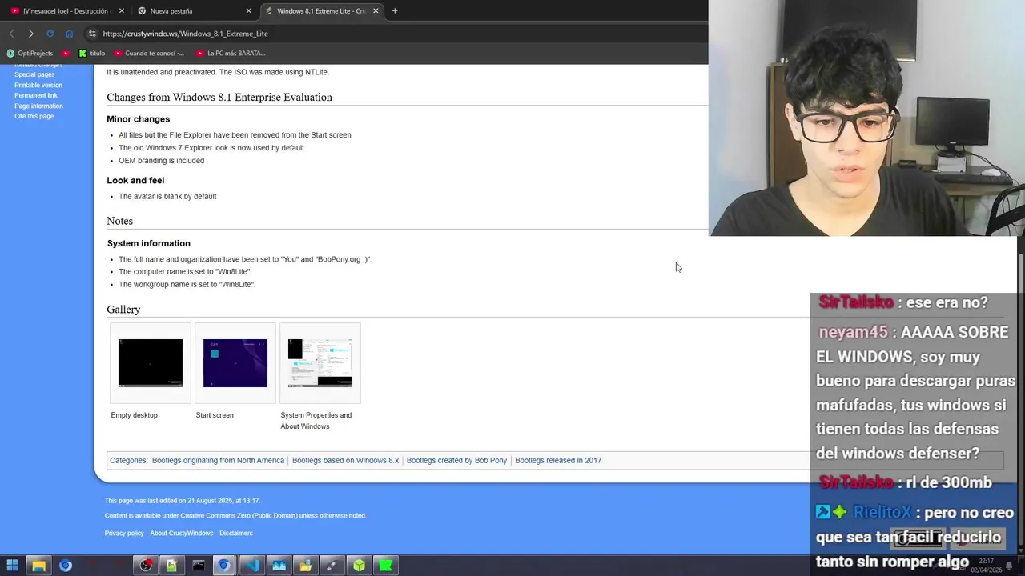Open the green cube taskbar icon
Image resolution: width=1025 pixels, height=576 pixels.
click(359, 566)
